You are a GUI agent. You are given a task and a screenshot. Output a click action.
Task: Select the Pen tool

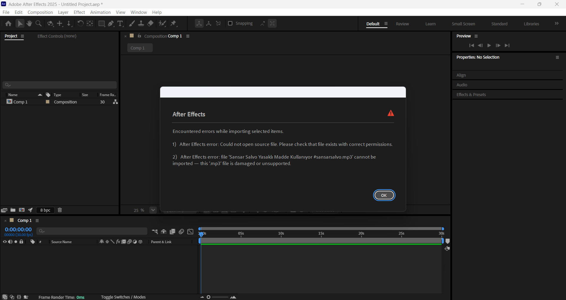111,24
